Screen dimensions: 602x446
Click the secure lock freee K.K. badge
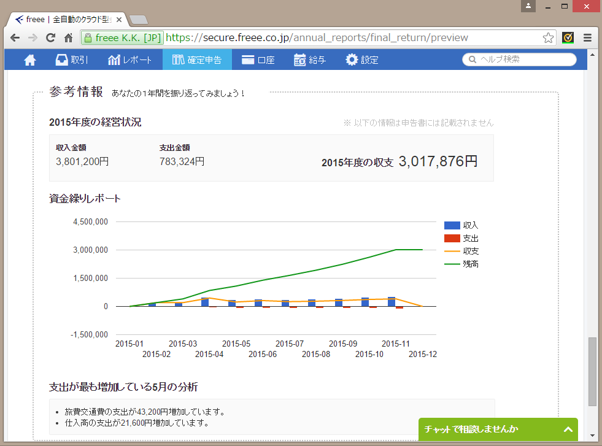pyautogui.click(x=123, y=37)
